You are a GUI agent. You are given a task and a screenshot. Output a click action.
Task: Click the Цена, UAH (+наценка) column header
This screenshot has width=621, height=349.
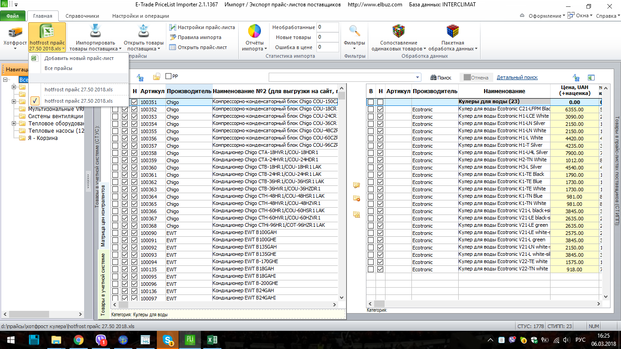tap(575, 90)
